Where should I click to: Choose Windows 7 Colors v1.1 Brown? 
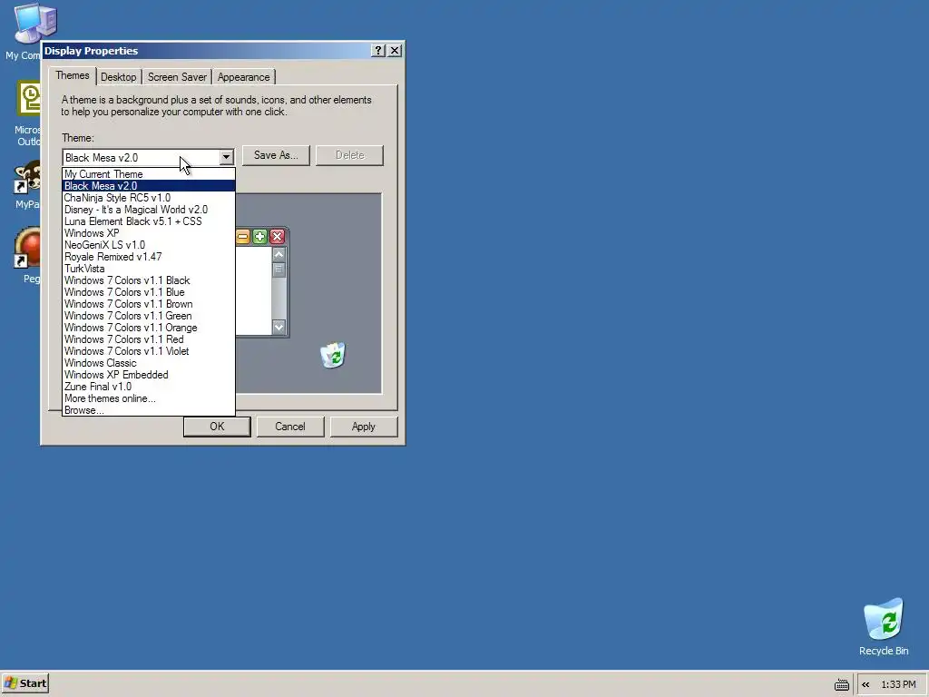149,304
